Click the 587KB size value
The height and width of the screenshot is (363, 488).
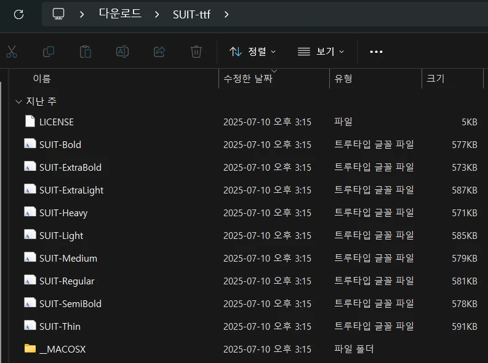pyautogui.click(x=465, y=190)
